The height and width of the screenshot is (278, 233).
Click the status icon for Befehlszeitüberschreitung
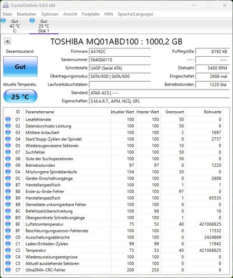[8, 211]
